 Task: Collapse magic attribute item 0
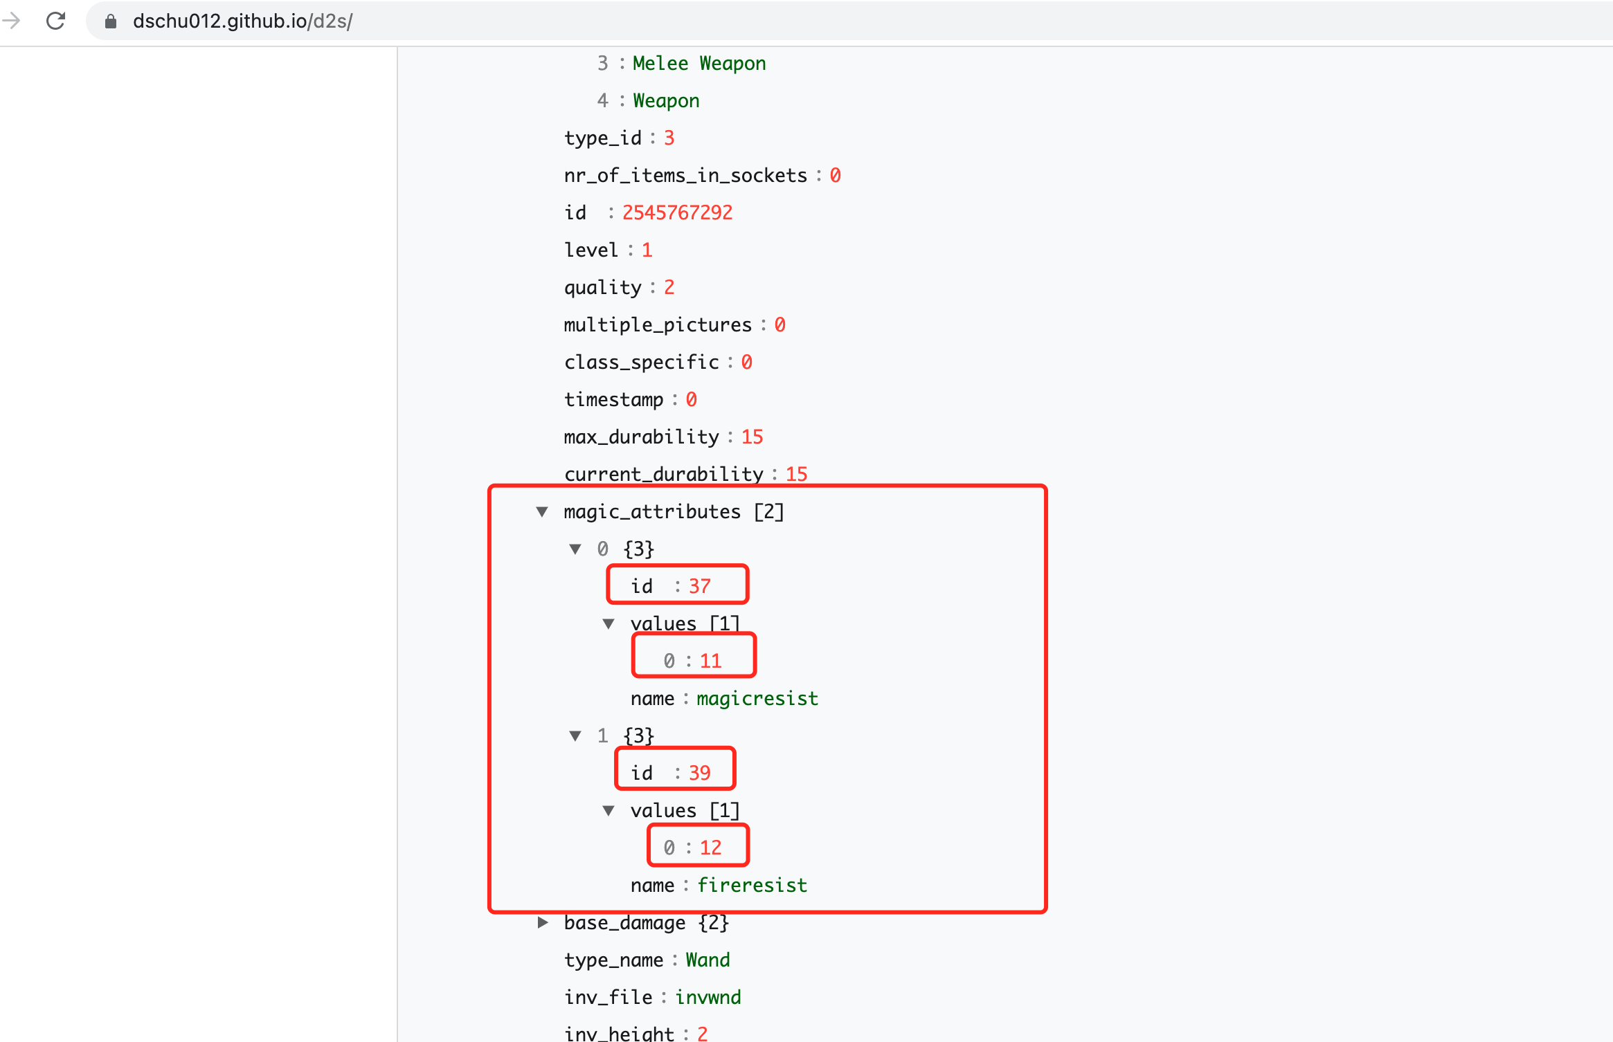tap(575, 549)
